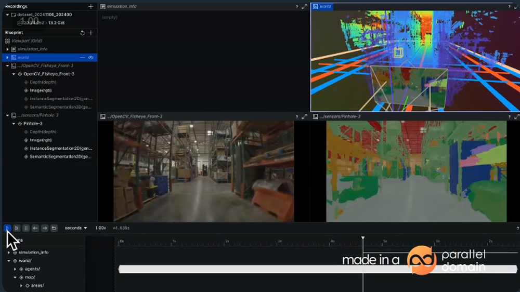Select the simulation_info view tab header
The height and width of the screenshot is (292, 520).
pos(119,6)
